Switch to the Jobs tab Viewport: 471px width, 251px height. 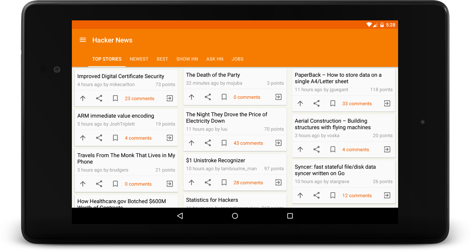tap(238, 59)
